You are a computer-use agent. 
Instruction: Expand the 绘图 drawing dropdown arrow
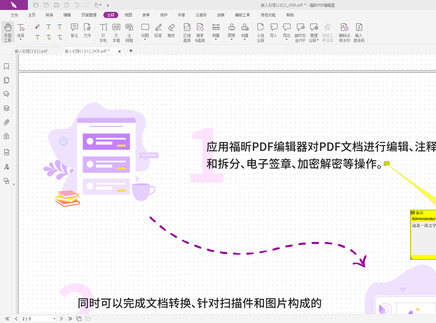point(145,39)
